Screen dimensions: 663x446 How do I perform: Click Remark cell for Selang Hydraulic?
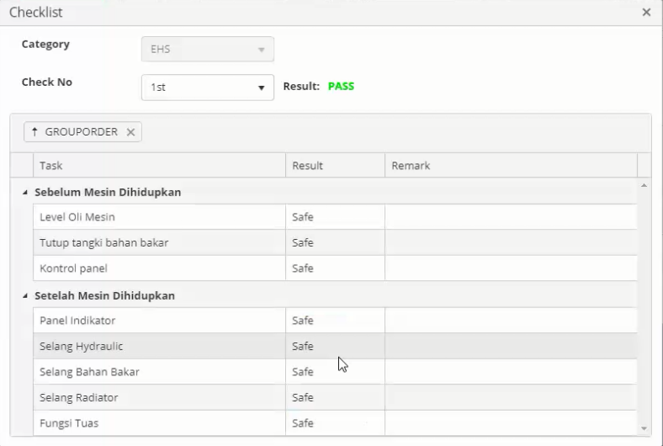coord(510,346)
